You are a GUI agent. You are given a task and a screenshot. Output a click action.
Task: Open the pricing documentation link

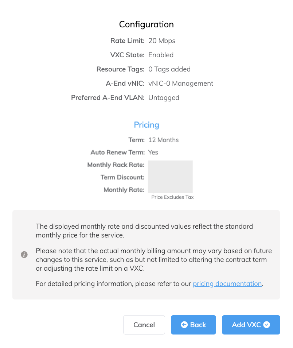(227, 283)
